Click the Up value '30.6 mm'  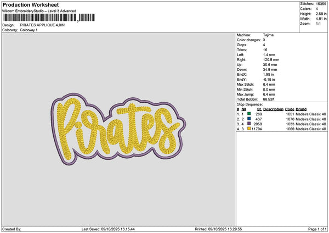pos(270,64)
